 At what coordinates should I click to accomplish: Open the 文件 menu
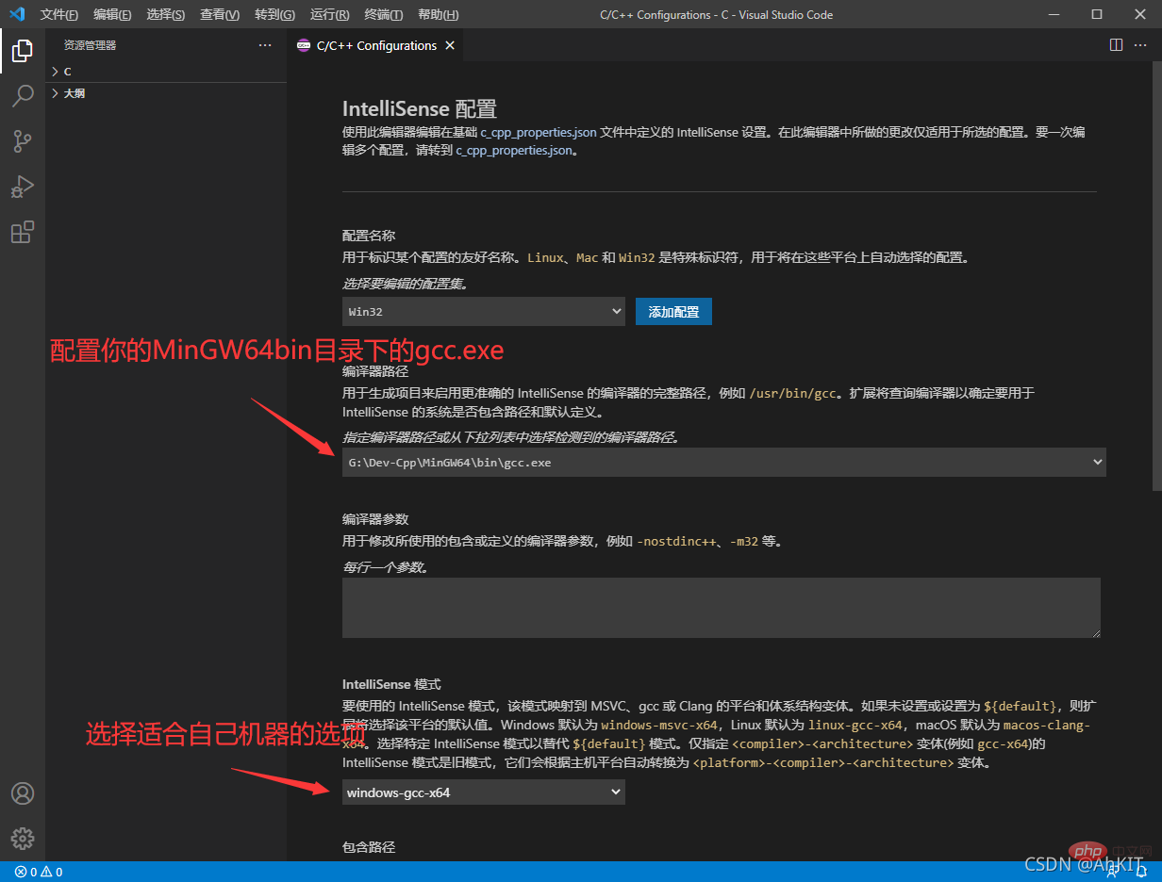(x=59, y=14)
